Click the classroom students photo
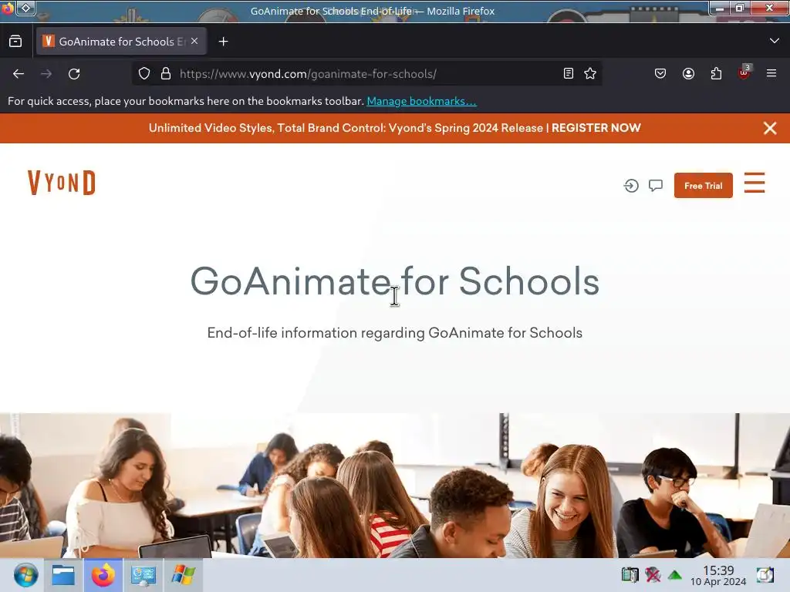 pos(395,486)
